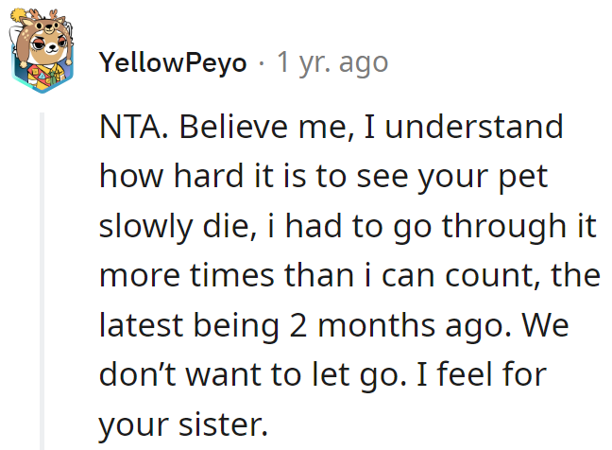Open YellowPeyo's deer-hood avatar
The image size is (612, 450).
(42, 51)
